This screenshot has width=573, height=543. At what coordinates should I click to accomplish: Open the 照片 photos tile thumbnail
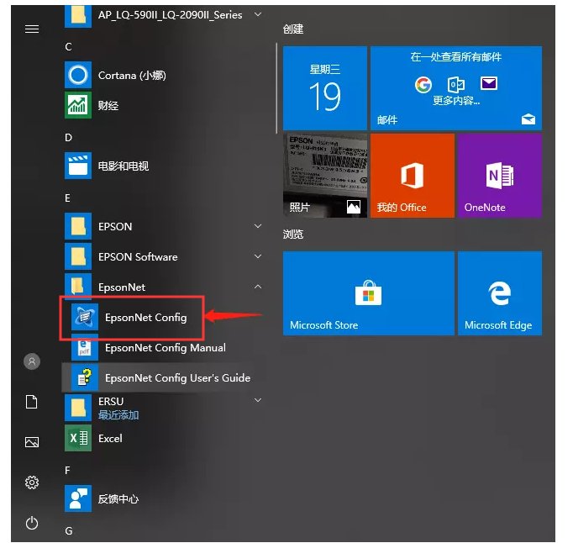click(325, 176)
